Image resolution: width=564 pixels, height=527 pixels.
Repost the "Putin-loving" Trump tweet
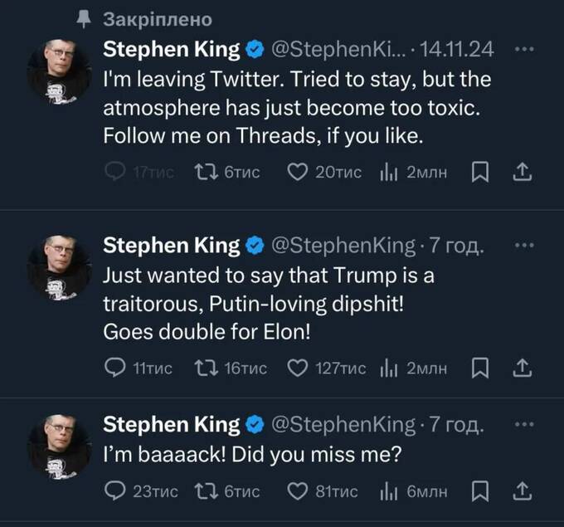pyautogui.click(x=201, y=368)
